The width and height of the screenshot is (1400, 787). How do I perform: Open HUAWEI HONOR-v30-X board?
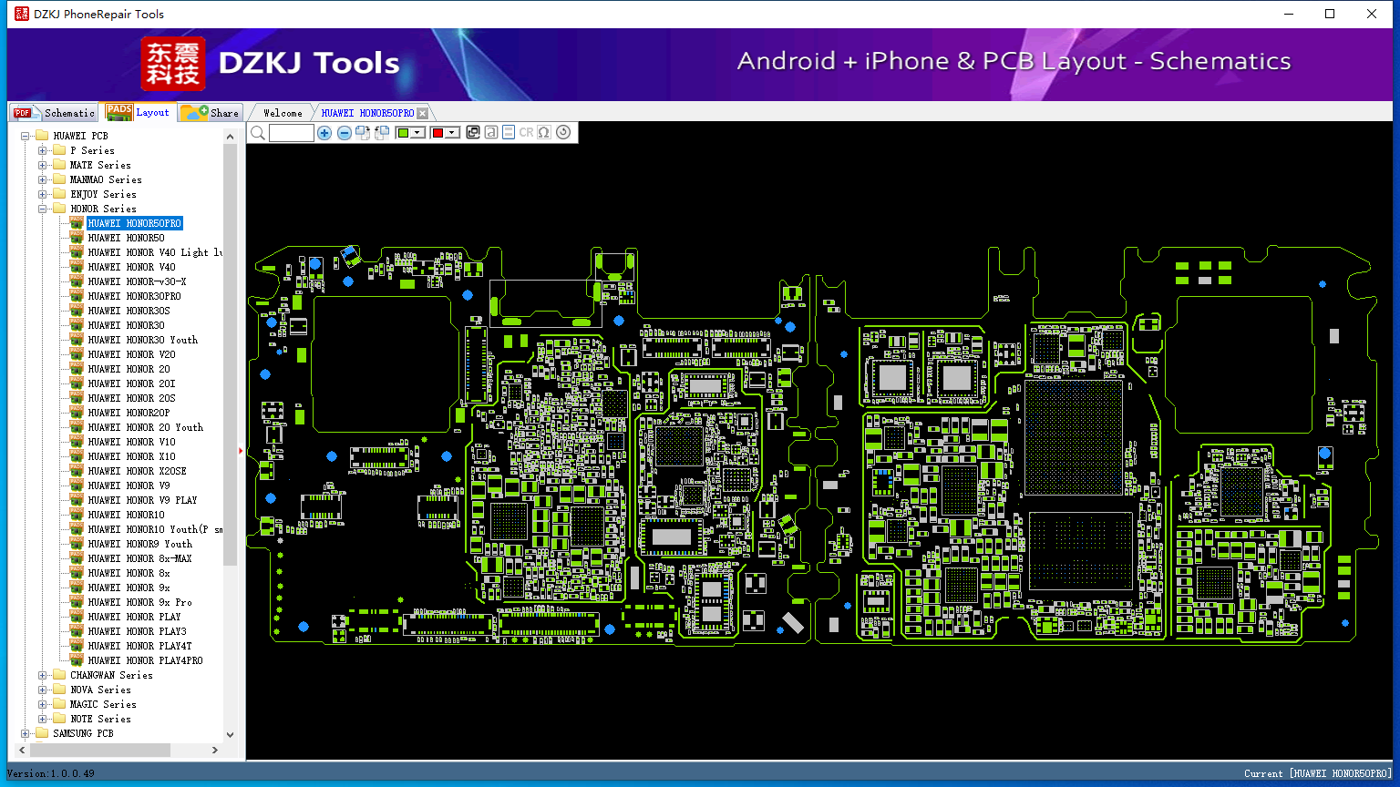(137, 281)
